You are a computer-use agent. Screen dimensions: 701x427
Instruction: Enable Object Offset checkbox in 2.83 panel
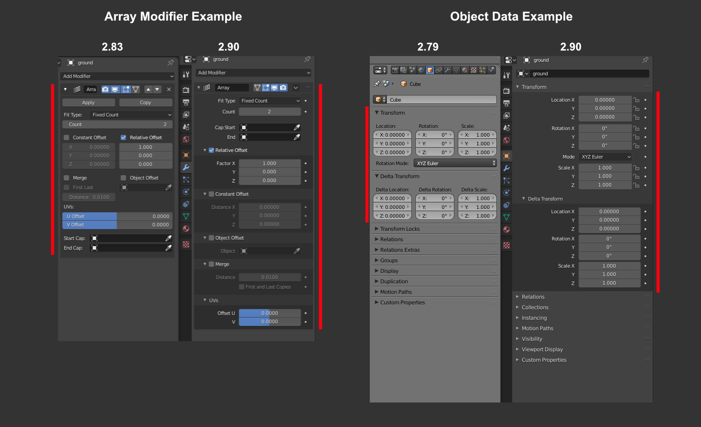click(x=124, y=178)
